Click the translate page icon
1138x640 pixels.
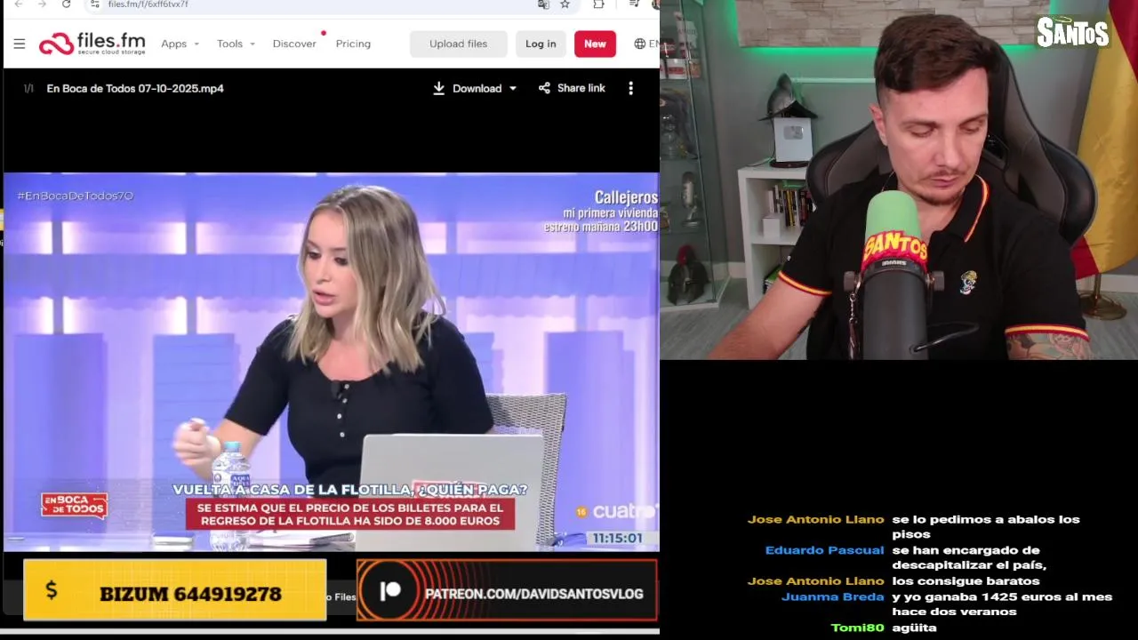tap(543, 4)
